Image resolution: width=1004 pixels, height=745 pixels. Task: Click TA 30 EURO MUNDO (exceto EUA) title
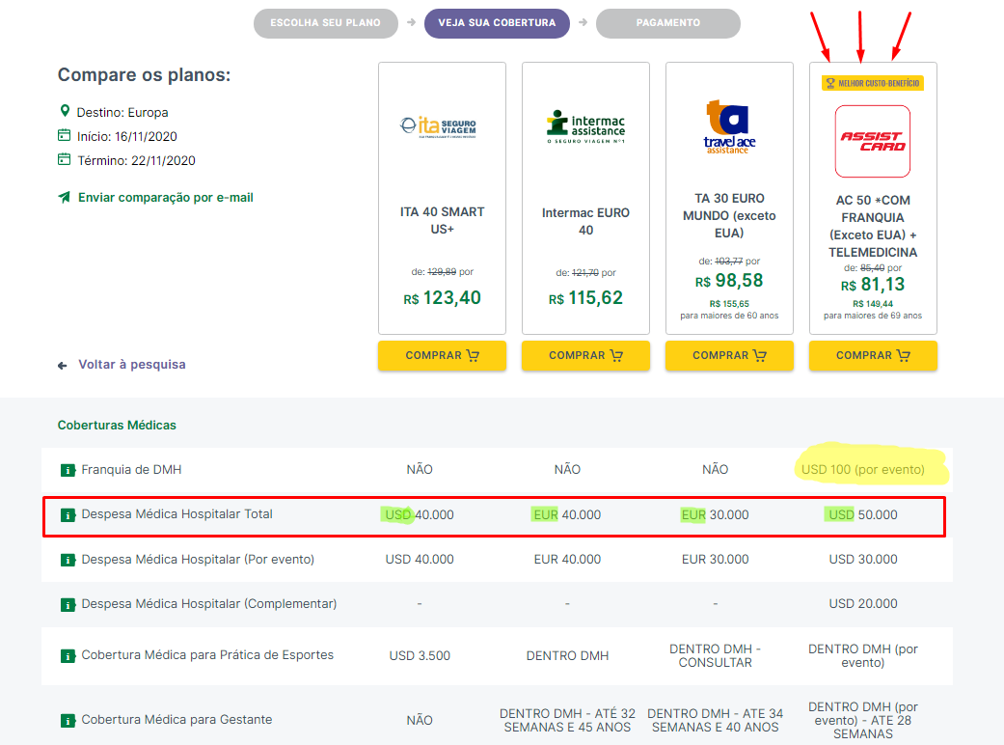tap(729, 215)
